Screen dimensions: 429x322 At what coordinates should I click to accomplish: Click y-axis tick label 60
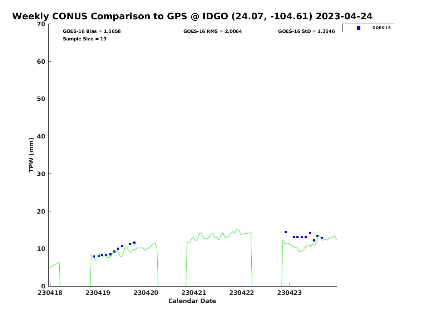coord(41,62)
